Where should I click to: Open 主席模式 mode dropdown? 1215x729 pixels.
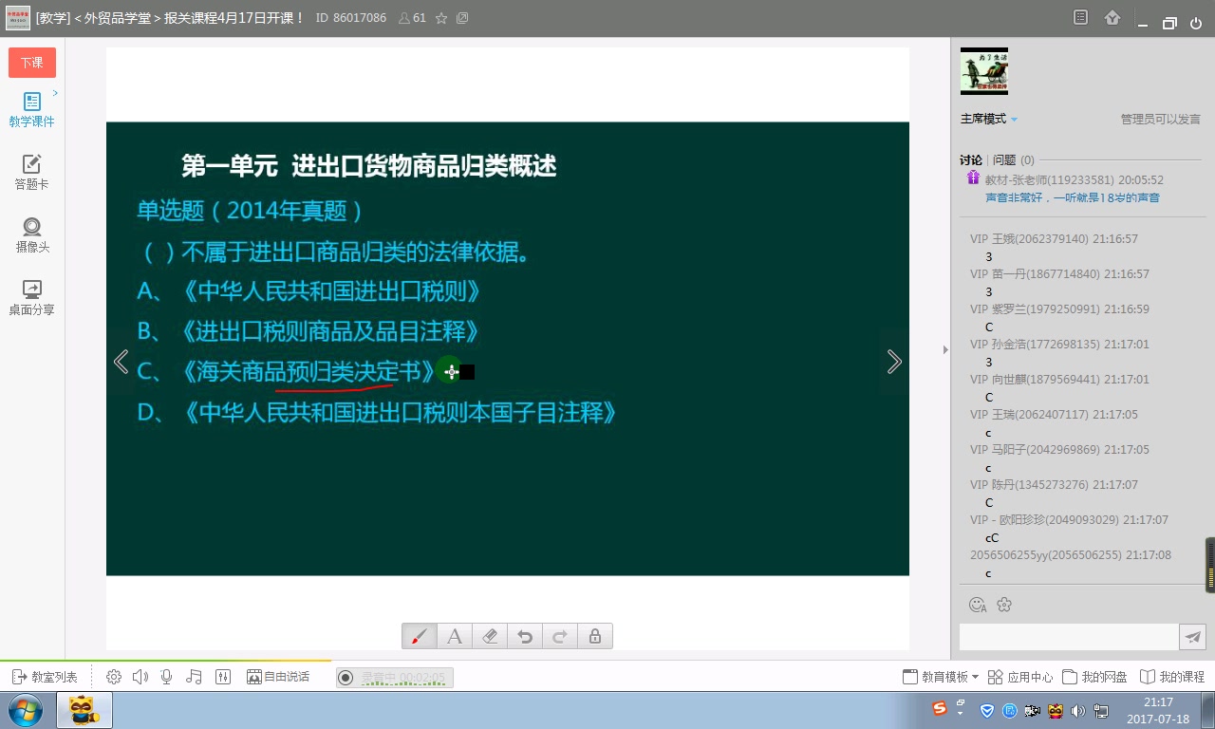click(989, 119)
